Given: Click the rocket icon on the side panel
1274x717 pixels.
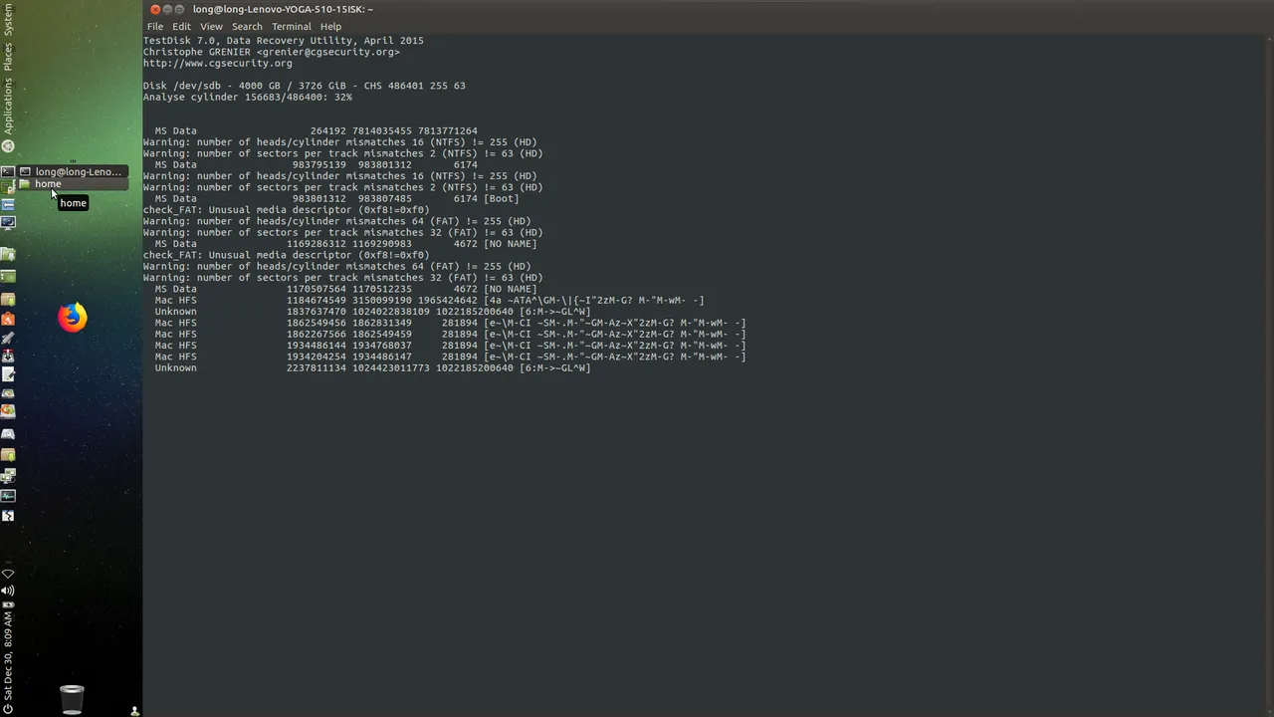Looking at the screenshot, I should [8, 337].
